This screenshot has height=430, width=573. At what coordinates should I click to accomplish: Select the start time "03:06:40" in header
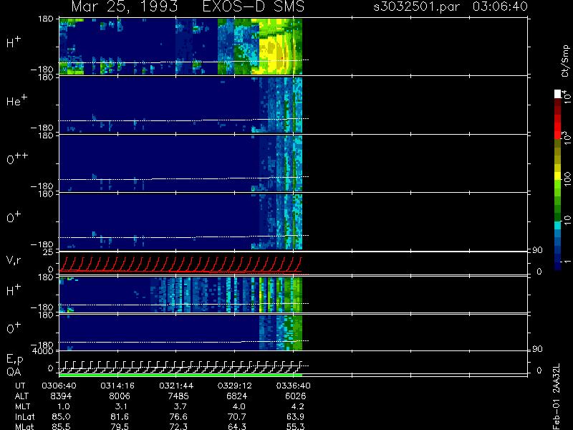pos(500,6)
